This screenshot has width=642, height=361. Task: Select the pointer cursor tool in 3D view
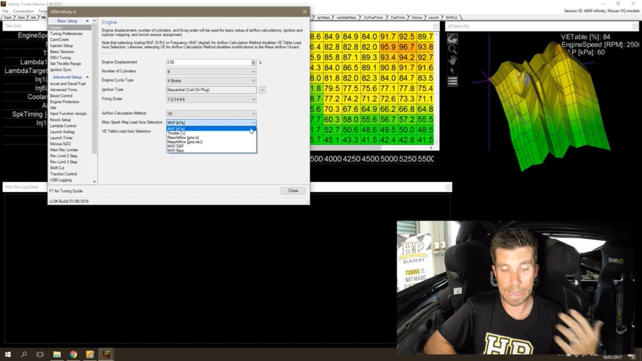453,70
